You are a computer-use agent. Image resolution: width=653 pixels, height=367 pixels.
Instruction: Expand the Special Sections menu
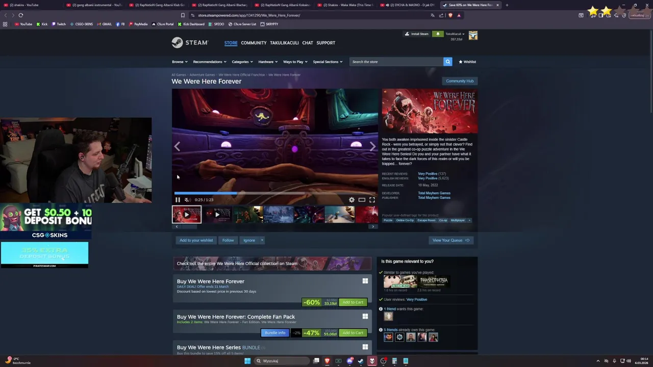pyautogui.click(x=328, y=62)
